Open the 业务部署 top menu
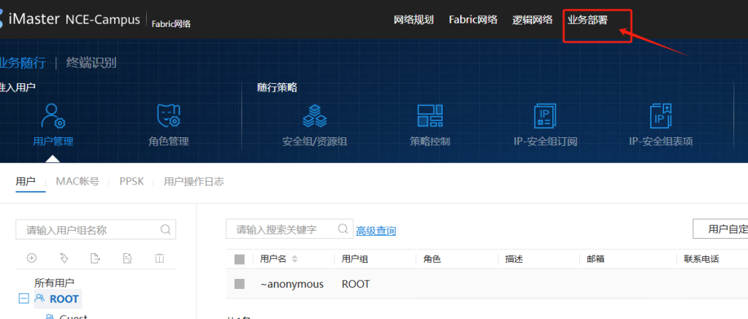The image size is (748, 319). [x=587, y=20]
